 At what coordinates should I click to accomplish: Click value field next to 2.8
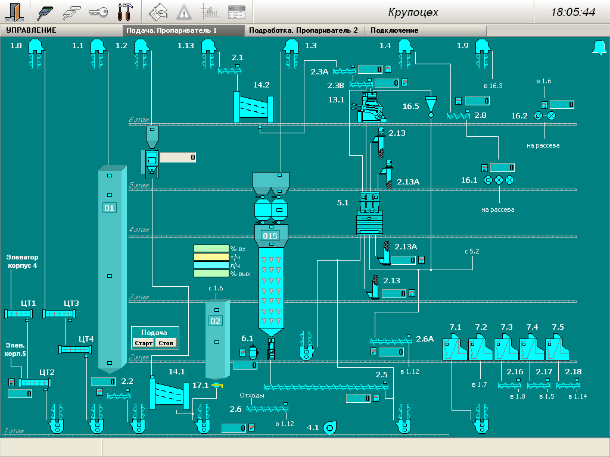[x=477, y=101]
